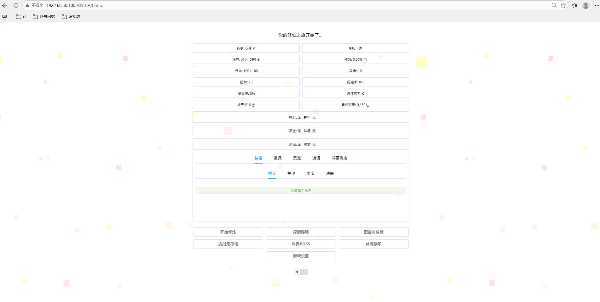Refresh the page with the reload icon
This screenshot has width=600, height=302.
[x=16, y=5]
